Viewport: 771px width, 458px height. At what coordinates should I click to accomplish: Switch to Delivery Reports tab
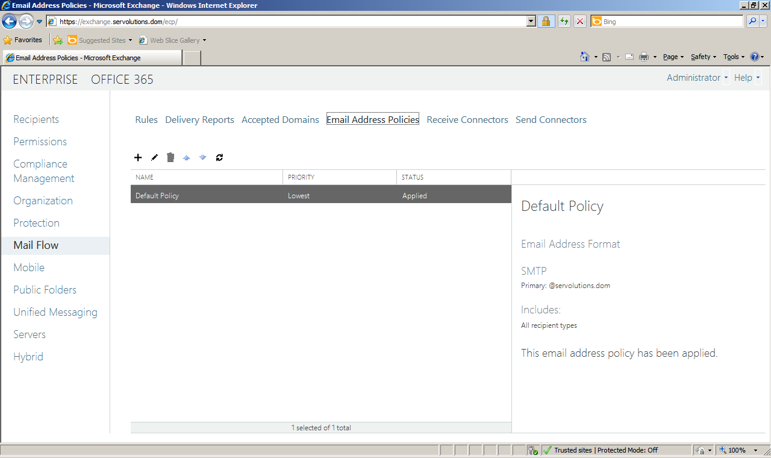pyautogui.click(x=199, y=120)
